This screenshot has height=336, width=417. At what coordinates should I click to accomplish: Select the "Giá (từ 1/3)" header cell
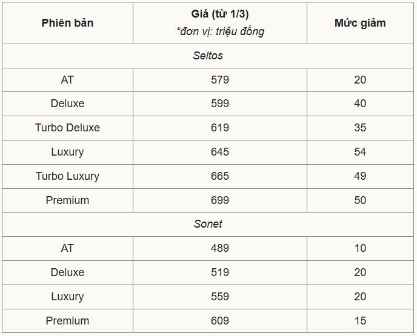tap(220, 23)
